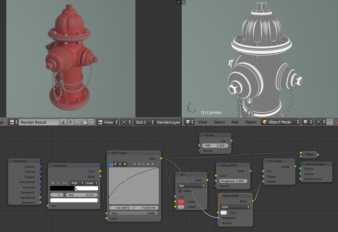Click the Pos slider on the ColorRamp node
Screen dimensions: 338x232
pos(82,194)
